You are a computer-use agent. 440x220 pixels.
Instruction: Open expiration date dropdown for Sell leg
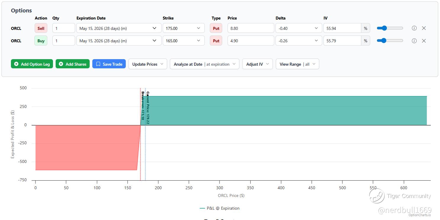(119, 28)
